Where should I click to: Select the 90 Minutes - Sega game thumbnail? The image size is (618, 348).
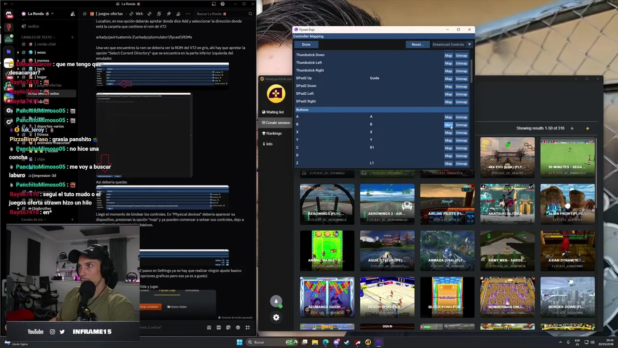567,157
